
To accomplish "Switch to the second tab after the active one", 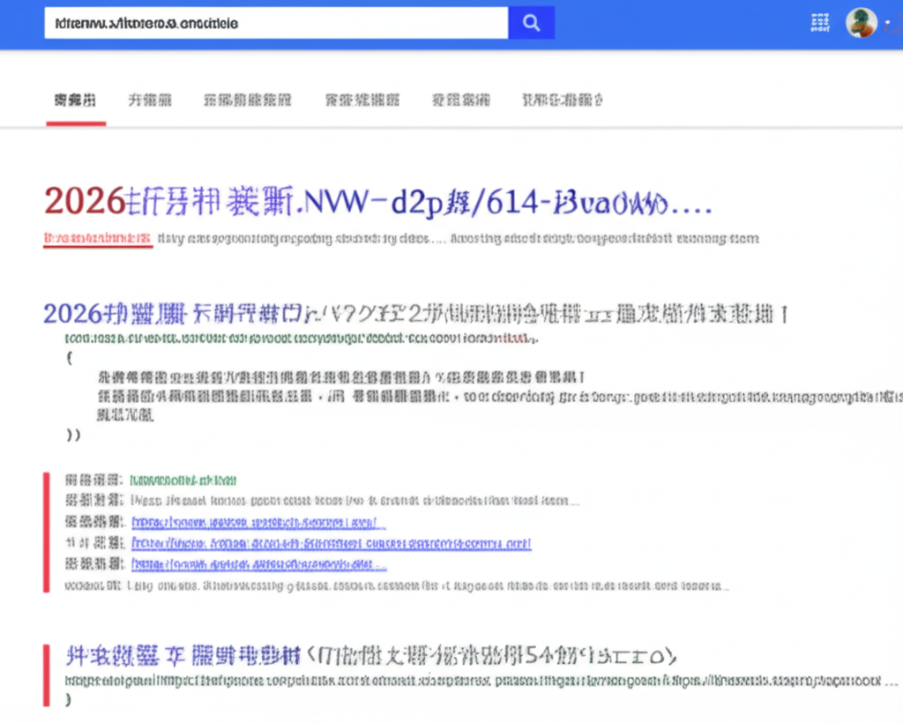I will (248, 101).
